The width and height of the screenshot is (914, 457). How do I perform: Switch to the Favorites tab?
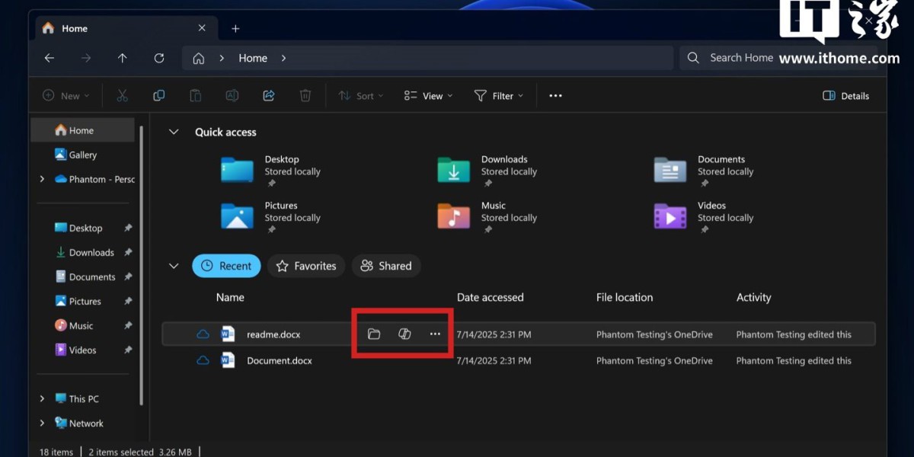coord(306,266)
